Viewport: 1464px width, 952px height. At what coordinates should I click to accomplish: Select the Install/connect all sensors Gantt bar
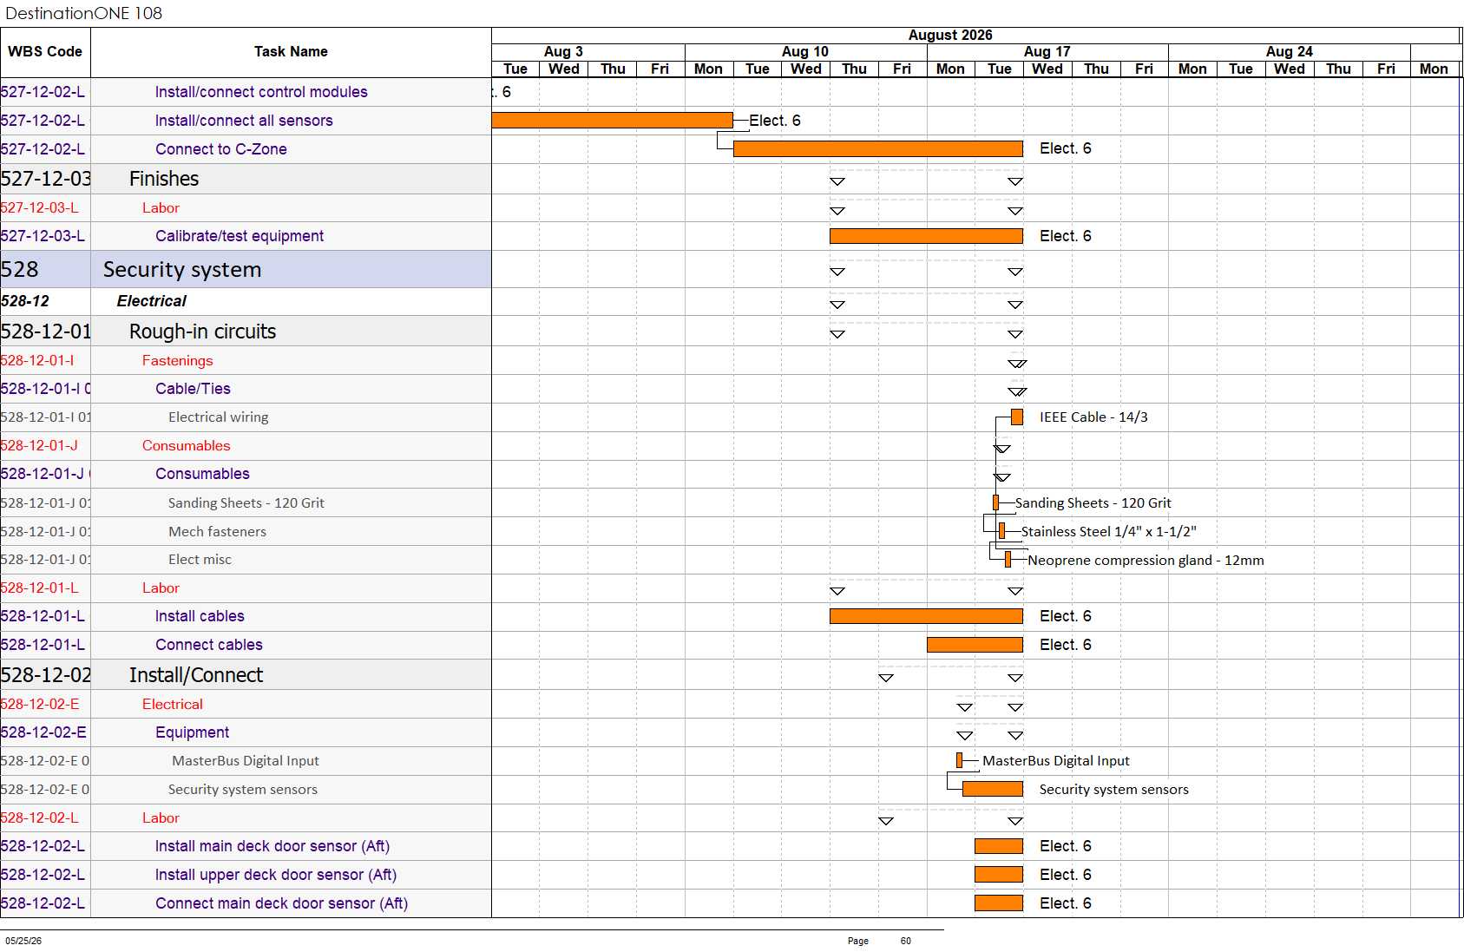click(x=612, y=121)
